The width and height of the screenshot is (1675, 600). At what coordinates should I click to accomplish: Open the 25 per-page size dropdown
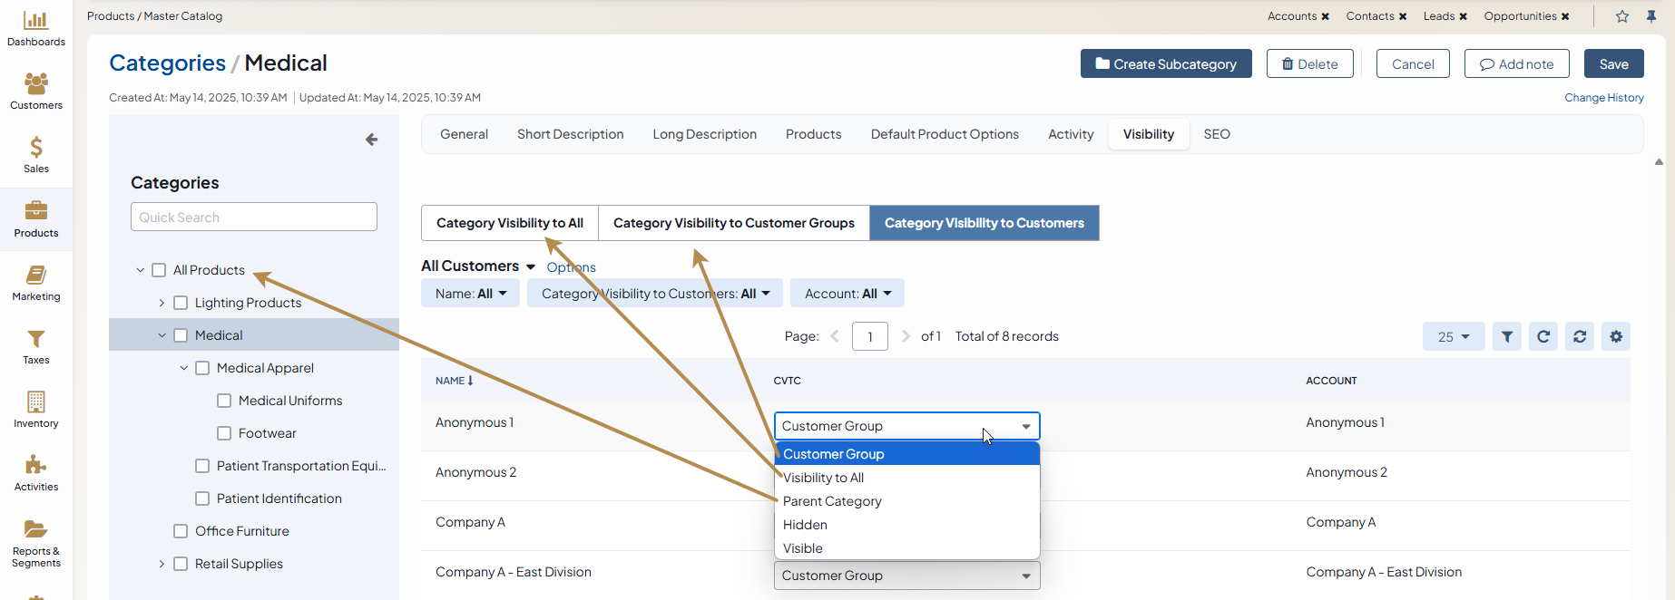[1453, 336]
